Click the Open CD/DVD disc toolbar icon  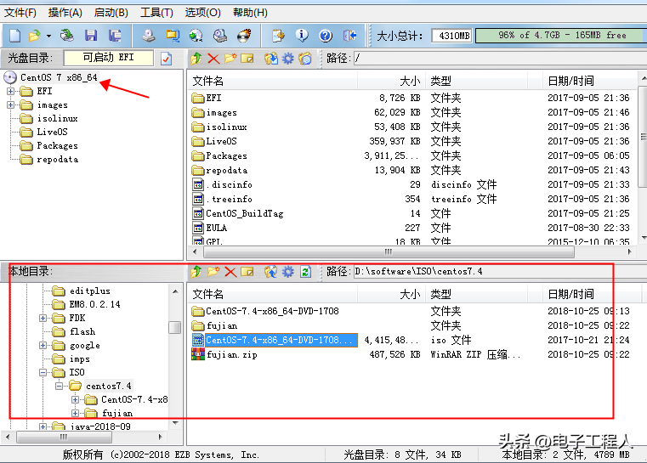(x=67, y=36)
